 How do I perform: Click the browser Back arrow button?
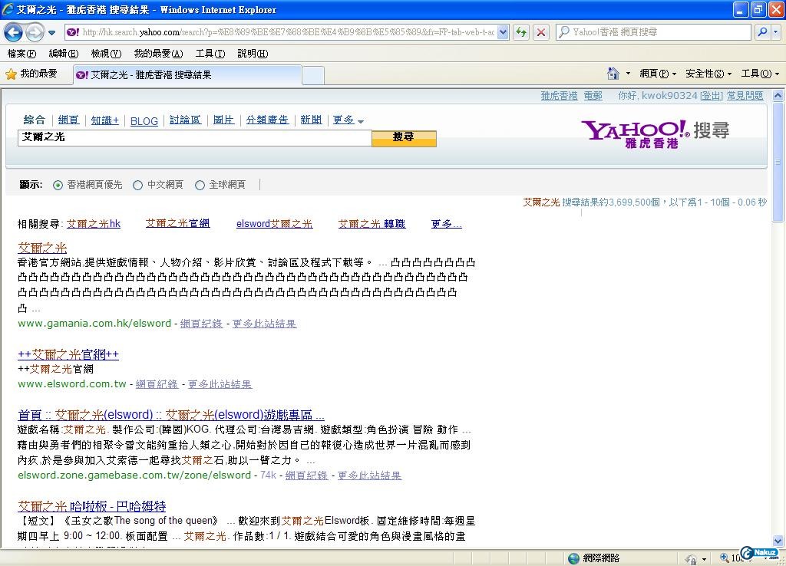pos(14,32)
